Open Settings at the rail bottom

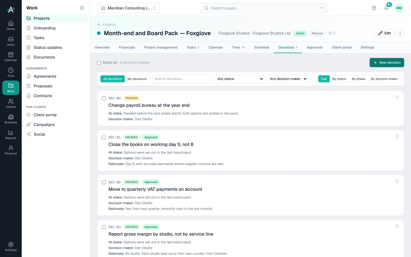[11, 246]
